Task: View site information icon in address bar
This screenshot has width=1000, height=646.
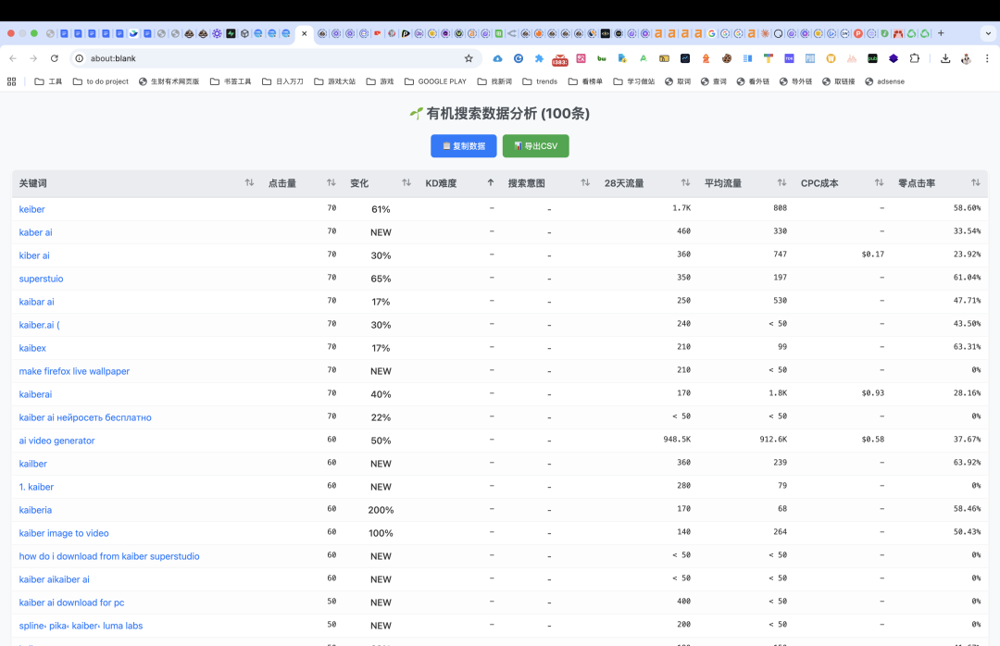Action: click(x=80, y=58)
